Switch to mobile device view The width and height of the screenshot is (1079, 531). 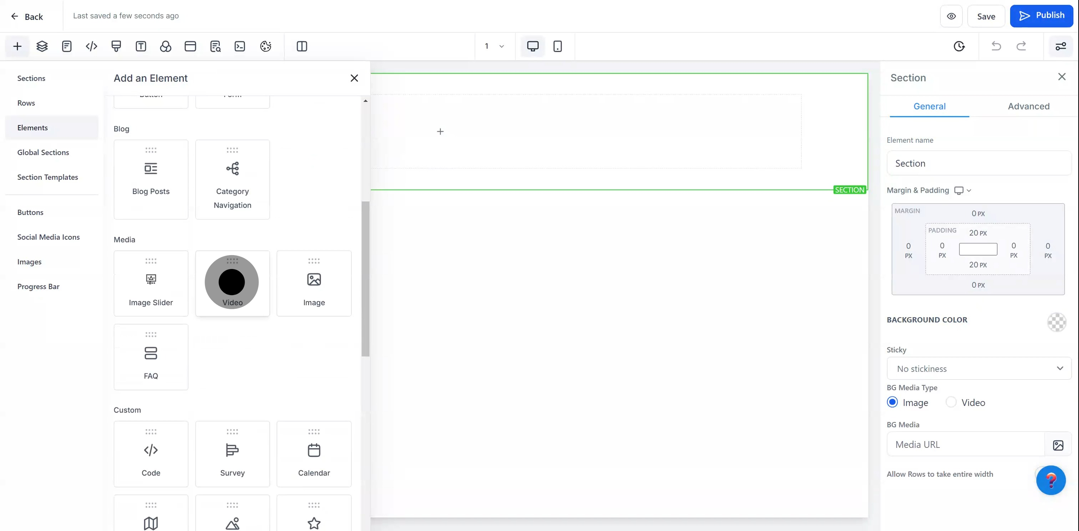[x=557, y=46]
